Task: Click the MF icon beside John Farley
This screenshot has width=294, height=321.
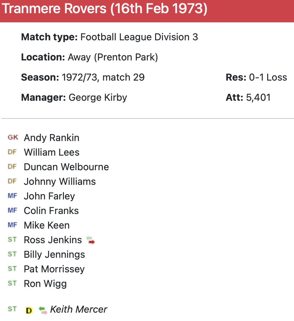Action: 12,196
